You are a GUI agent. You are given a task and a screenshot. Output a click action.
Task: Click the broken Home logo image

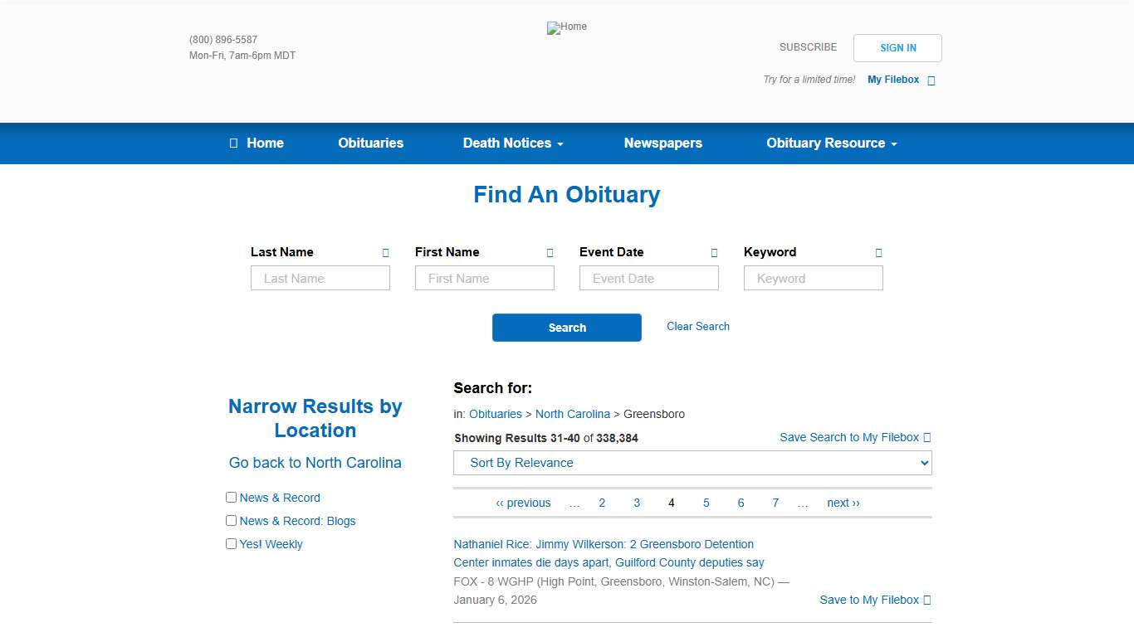[566, 27]
